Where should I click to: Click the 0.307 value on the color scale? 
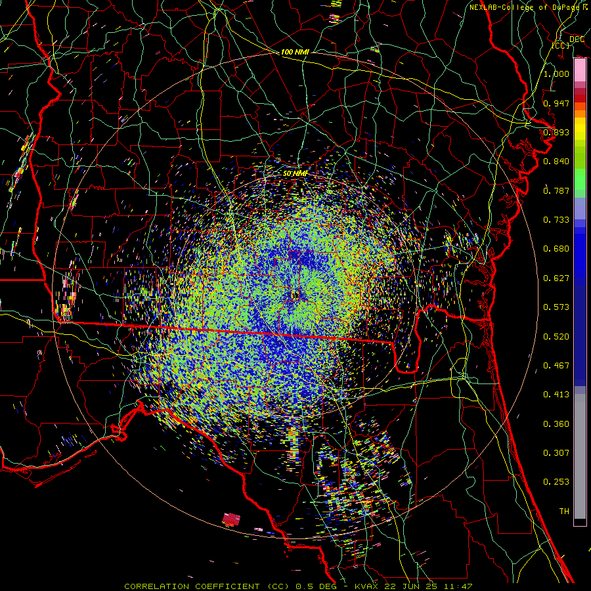pos(556,453)
